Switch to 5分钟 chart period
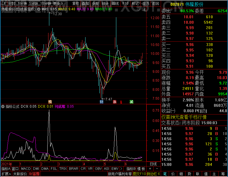This screenshot has width=228, height=177. pyautogui.click(x=33, y=3)
